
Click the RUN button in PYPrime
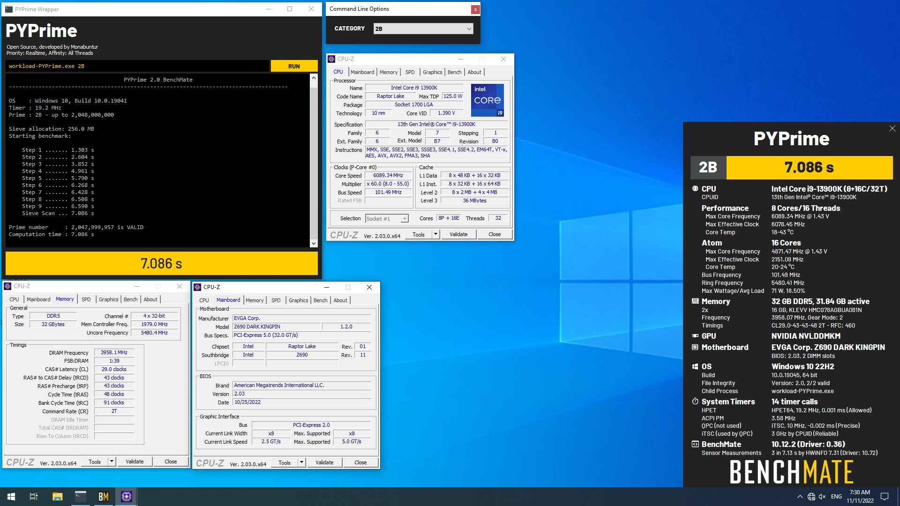click(294, 66)
